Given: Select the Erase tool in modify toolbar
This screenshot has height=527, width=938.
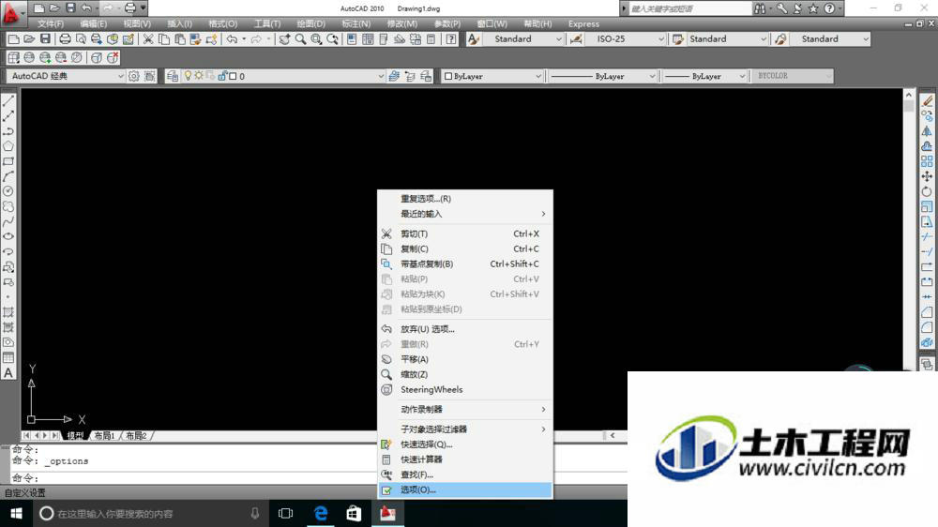Looking at the screenshot, I should pyautogui.click(x=928, y=101).
